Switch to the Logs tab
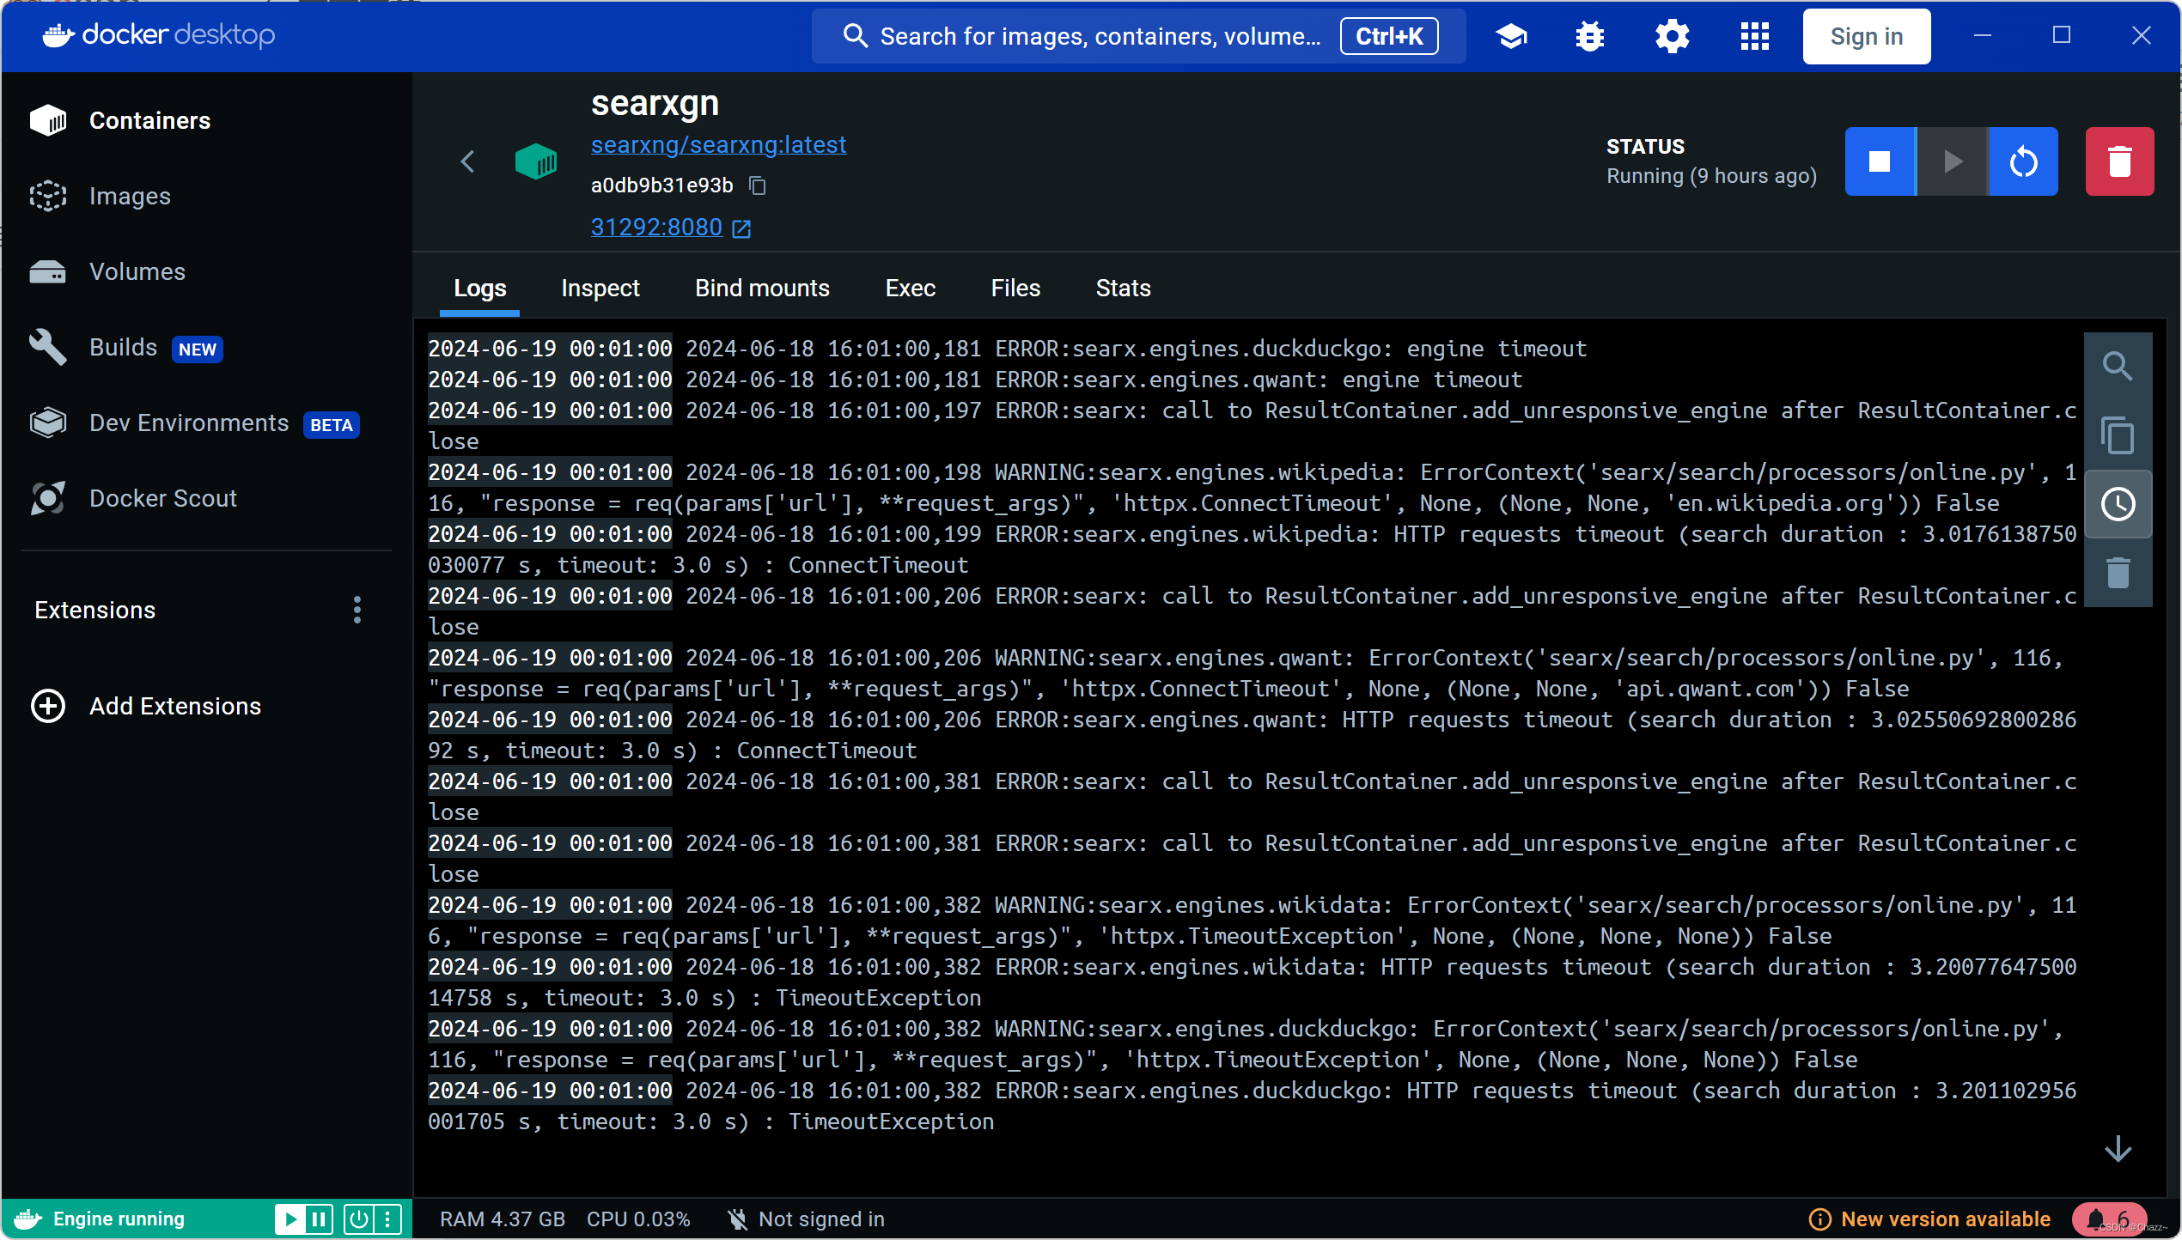 pyautogui.click(x=479, y=289)
